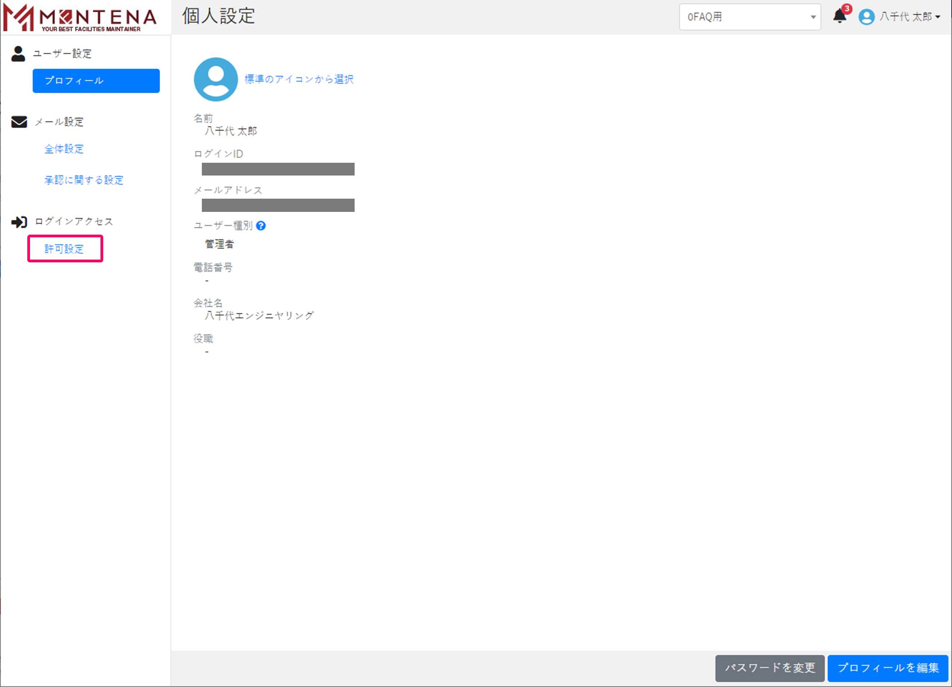Click the login access arrow icon
Image resolution: width=952 pixels, height=687 pixels.
[19, 222]
